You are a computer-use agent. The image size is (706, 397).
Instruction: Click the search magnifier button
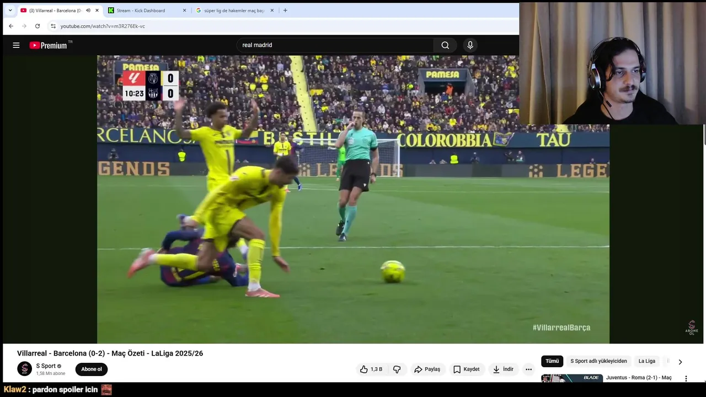pyautogui.click(x=445, y=45)
